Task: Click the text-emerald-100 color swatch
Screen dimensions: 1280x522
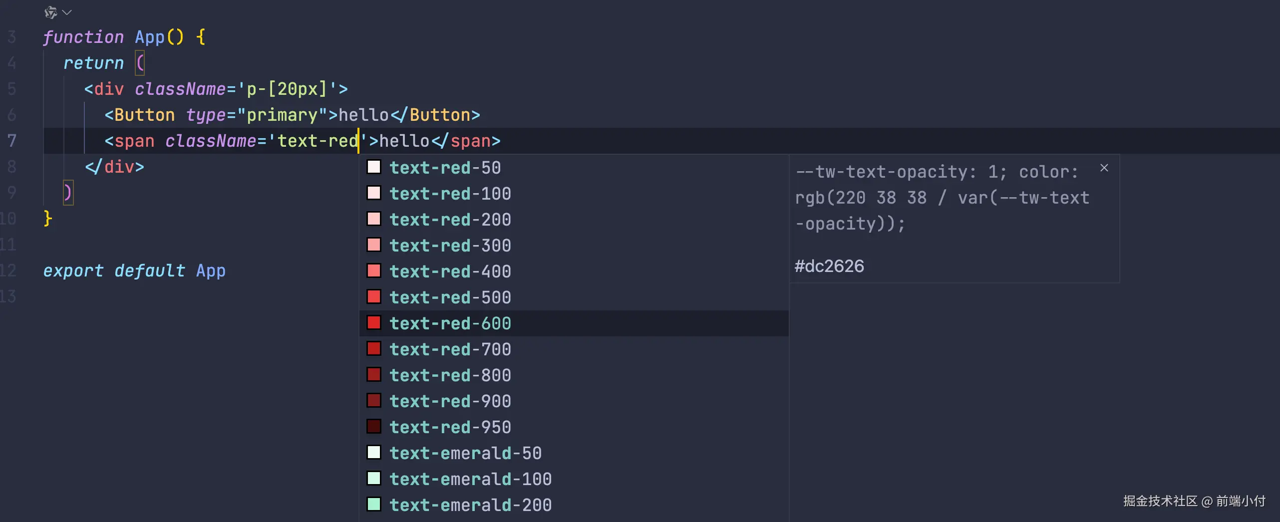Action: coord(374,479)
